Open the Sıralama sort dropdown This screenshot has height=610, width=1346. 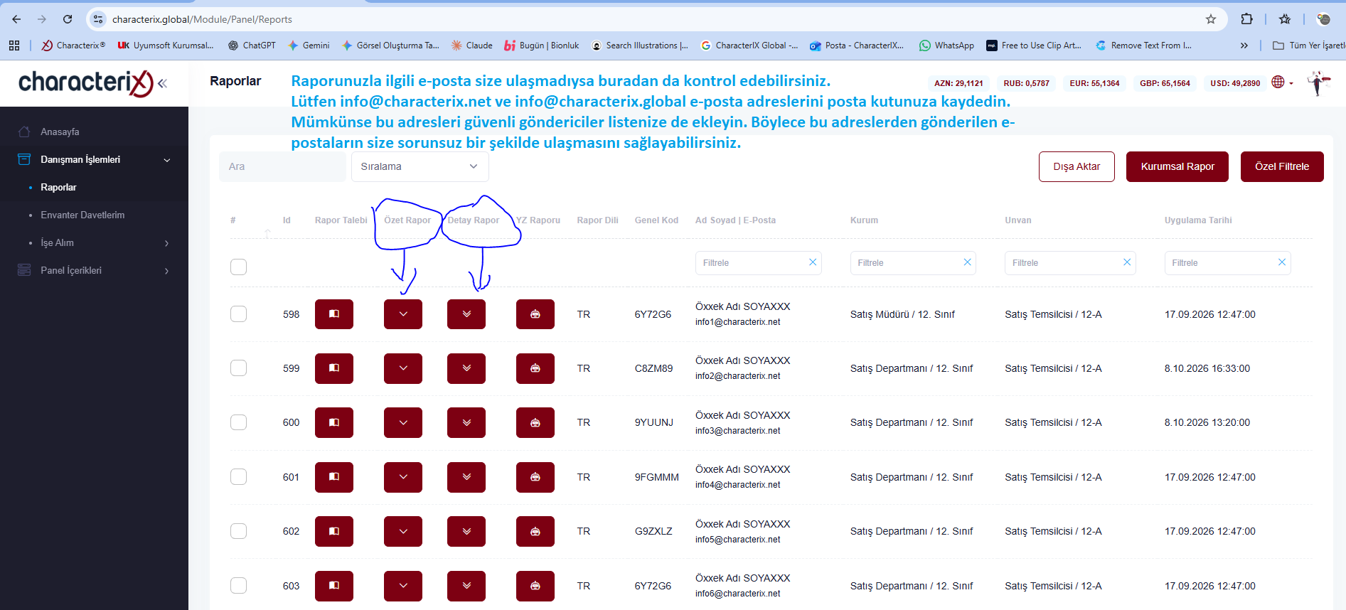coord(420,166)
